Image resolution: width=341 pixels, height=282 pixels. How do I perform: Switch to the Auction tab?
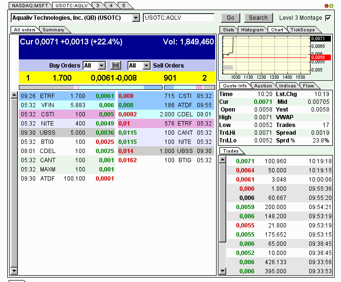tap(263, 86)
